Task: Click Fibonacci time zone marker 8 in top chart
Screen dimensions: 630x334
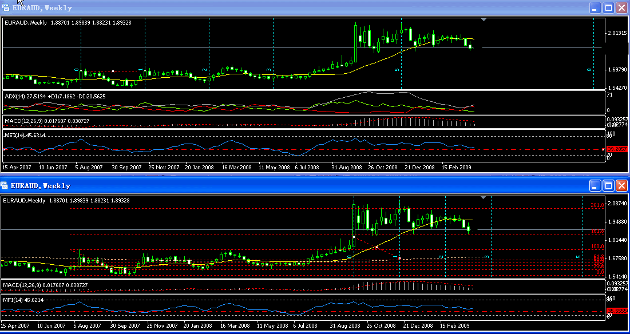Action: click(x=589, y=70)
